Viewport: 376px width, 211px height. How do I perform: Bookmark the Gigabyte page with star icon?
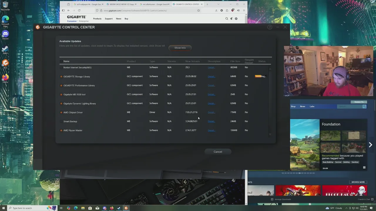pos(199,11)
